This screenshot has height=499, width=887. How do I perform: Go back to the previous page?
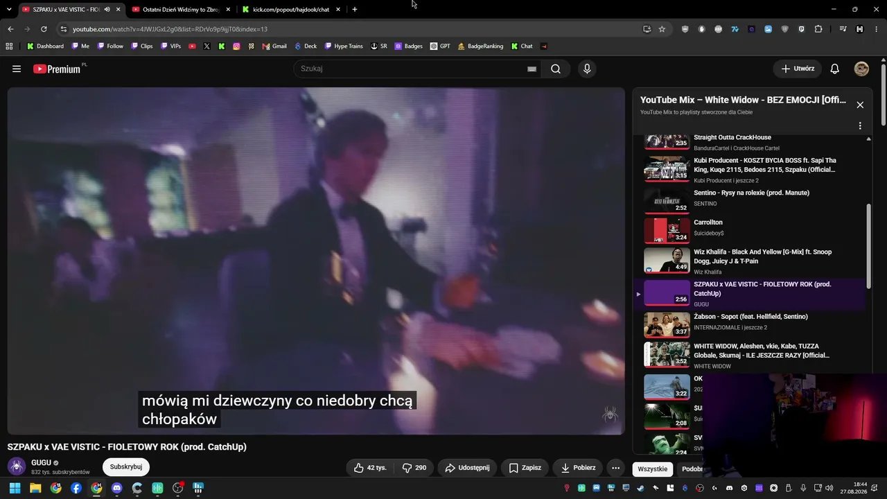pos(10,29)
